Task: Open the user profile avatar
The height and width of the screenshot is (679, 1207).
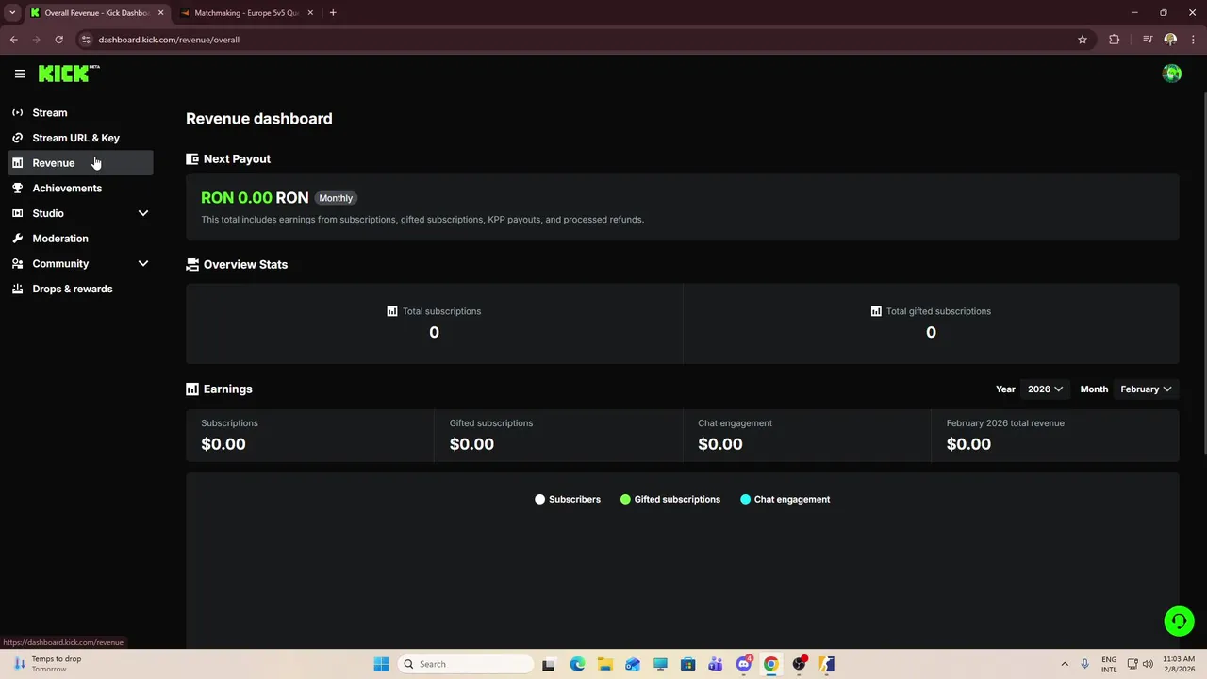Action: click(x=1171, y=74)
